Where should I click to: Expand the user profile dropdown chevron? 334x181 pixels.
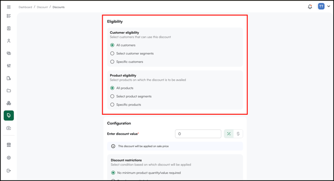[329, 6]
